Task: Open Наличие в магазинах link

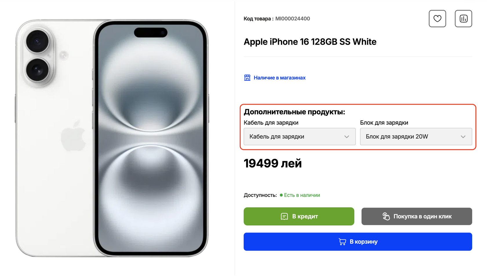Action: tap(279, 78)
